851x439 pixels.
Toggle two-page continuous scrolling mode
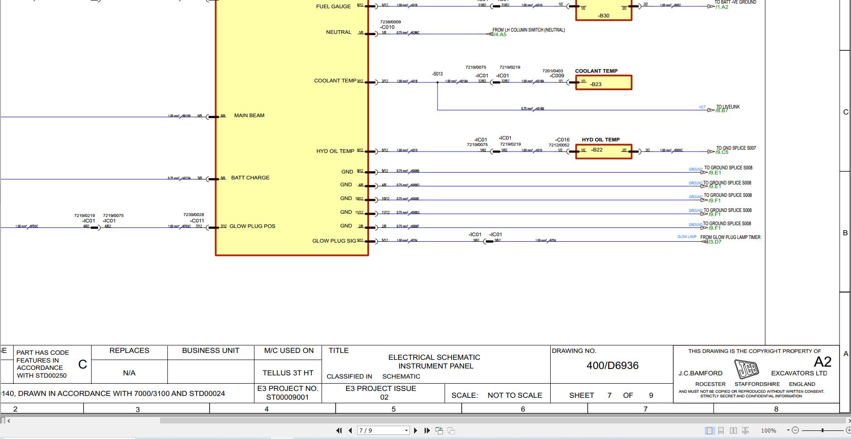746,430
